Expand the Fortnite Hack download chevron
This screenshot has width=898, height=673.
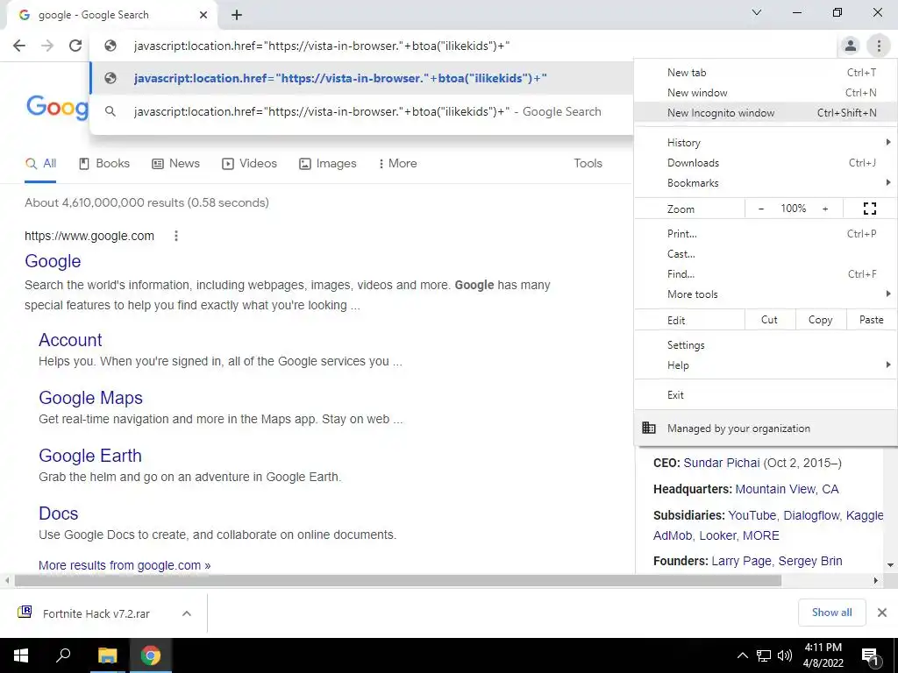(x=186, y=613)
